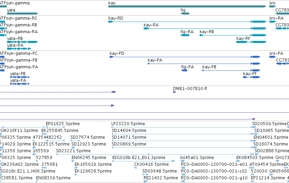The height and width of the screenshot is (183, 289).
Task: Click the kay-PD protein feature
Action: click(185, 57)
